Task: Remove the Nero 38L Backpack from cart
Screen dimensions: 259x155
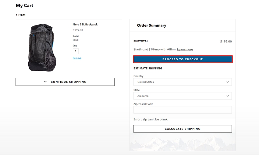Action: tap(77, 58)
